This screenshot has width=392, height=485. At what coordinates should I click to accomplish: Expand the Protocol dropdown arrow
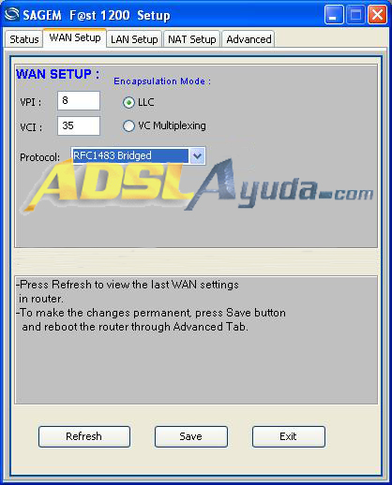pyautogui.click(x=197, y=155)
